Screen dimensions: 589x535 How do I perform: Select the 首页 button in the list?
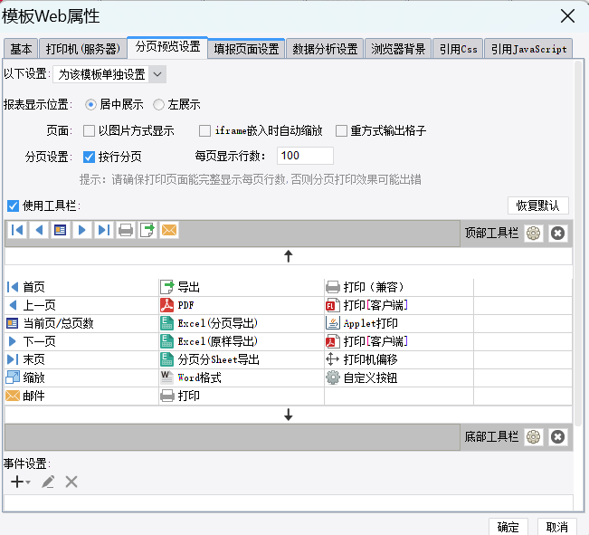81,287
